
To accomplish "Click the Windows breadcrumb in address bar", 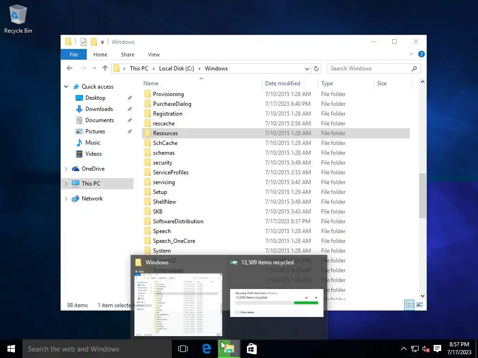I will coord(216,69).
